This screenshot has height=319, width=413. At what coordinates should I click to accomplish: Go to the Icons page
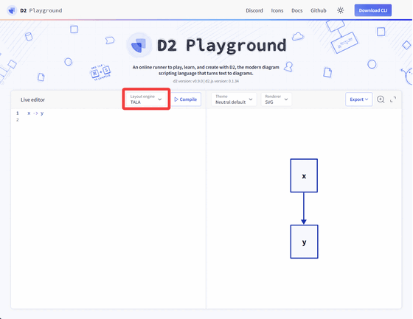277,10
